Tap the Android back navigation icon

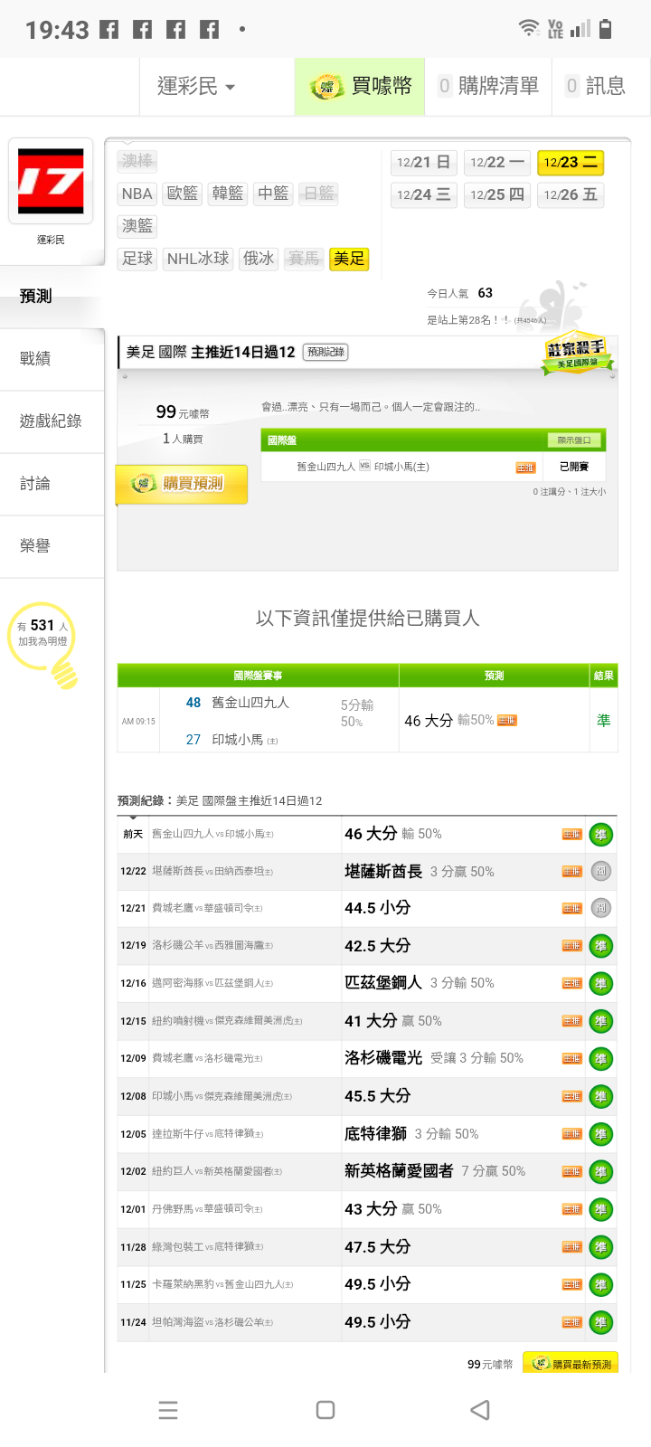point(480,1410)
